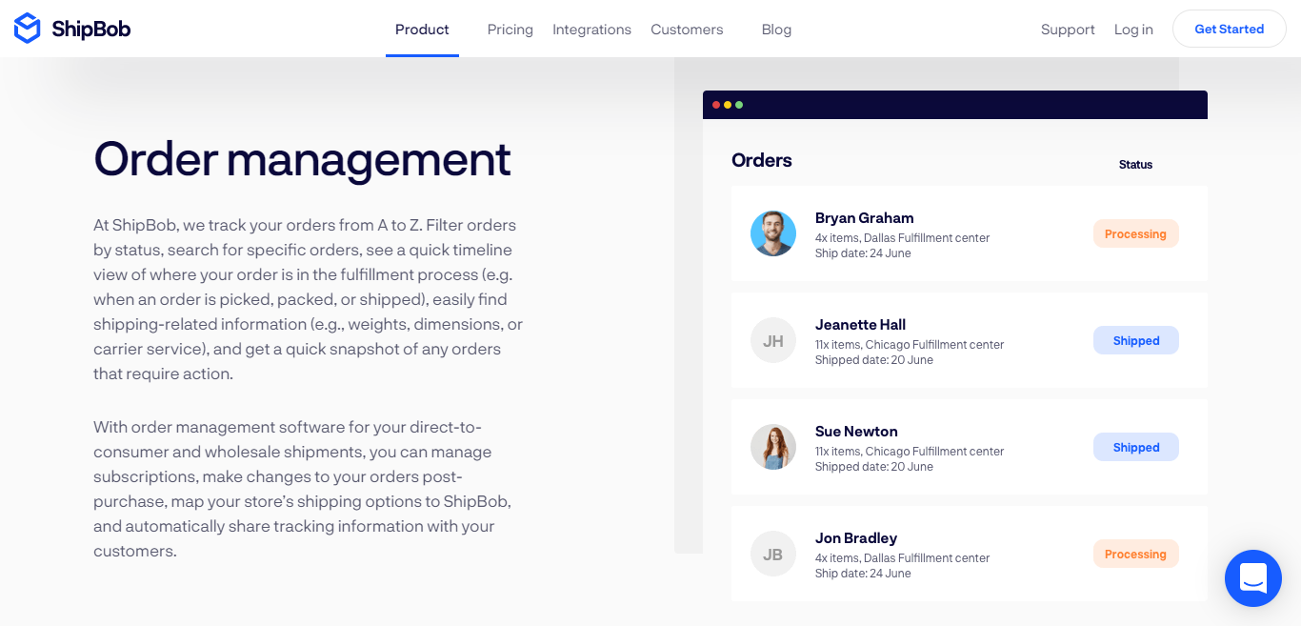The width and height of the screenshot is (1301, 626).
Task: Visit the Blog link
Action: [x=776, y=30]
